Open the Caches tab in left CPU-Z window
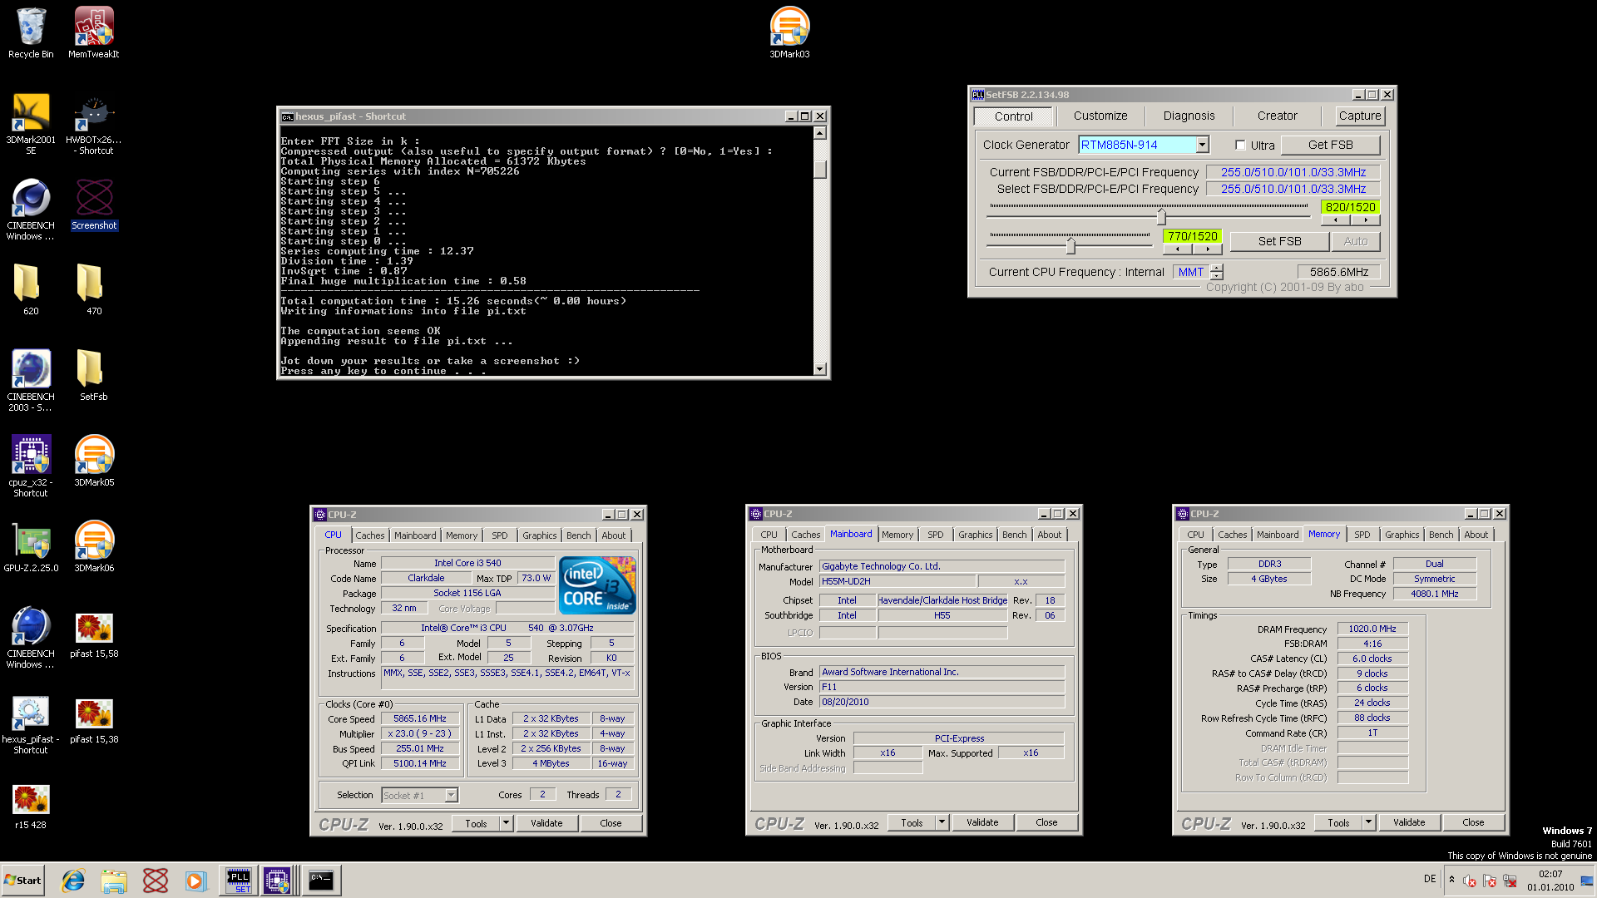The image size is (1597, 898). coord(369,535)
